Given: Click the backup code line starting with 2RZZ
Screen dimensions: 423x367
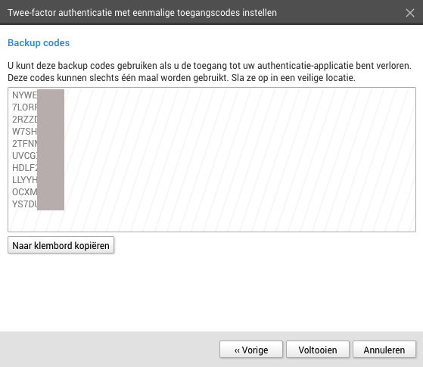Looking at the screenshot, I should [25, 120].
